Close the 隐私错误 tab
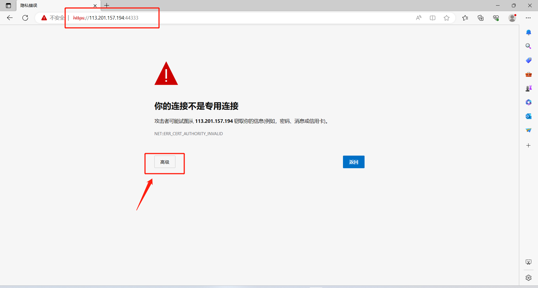Image resolution: width=538 pixels, height=288 pixels. [95, 6]
